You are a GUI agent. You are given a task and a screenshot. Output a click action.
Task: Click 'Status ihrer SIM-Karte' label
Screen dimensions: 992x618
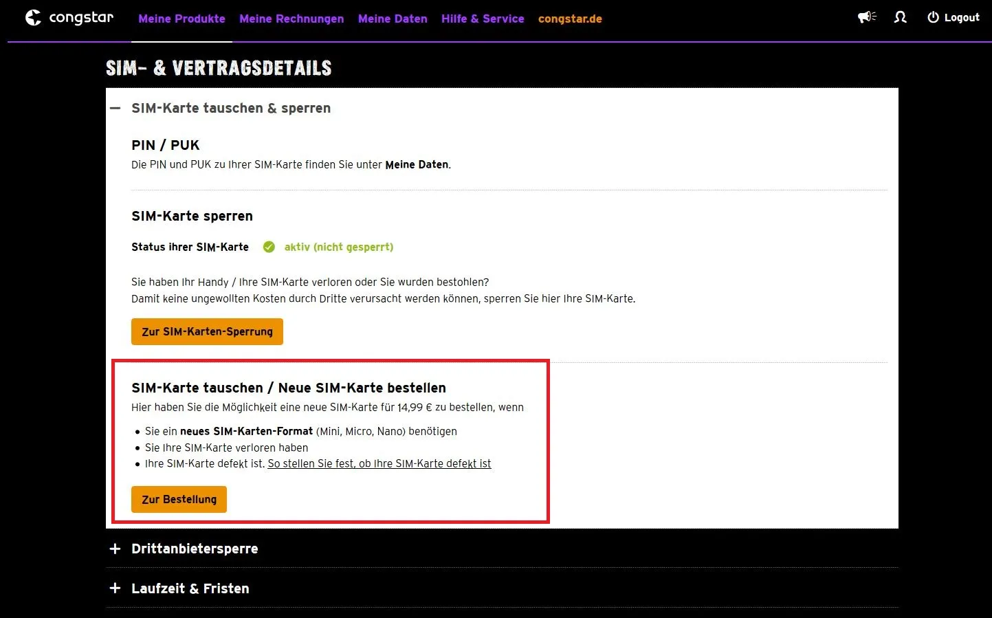pyautogui.click(x=190, y=247)
